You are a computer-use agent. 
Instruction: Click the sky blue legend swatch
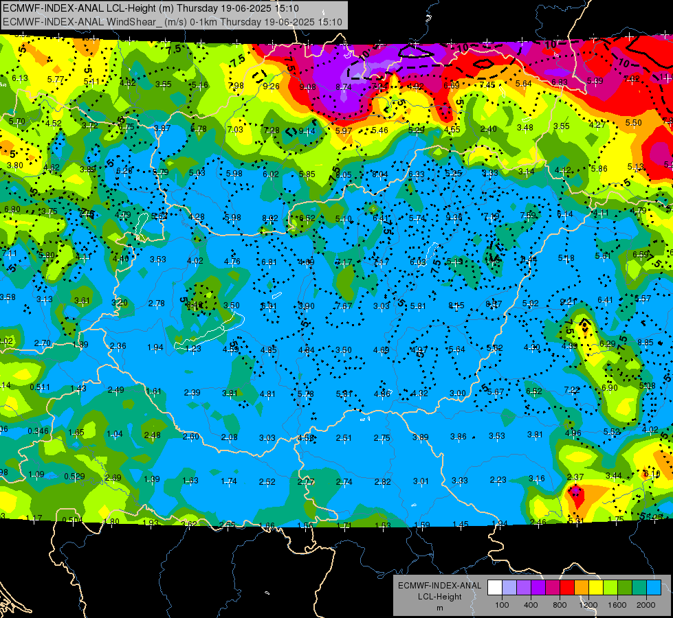[x=654, y=587]
